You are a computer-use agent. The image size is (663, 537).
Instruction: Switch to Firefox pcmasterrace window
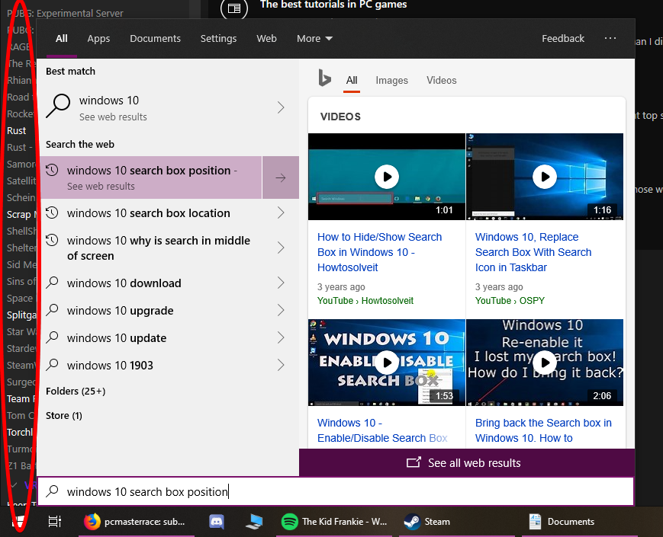(x=136, y=522)
